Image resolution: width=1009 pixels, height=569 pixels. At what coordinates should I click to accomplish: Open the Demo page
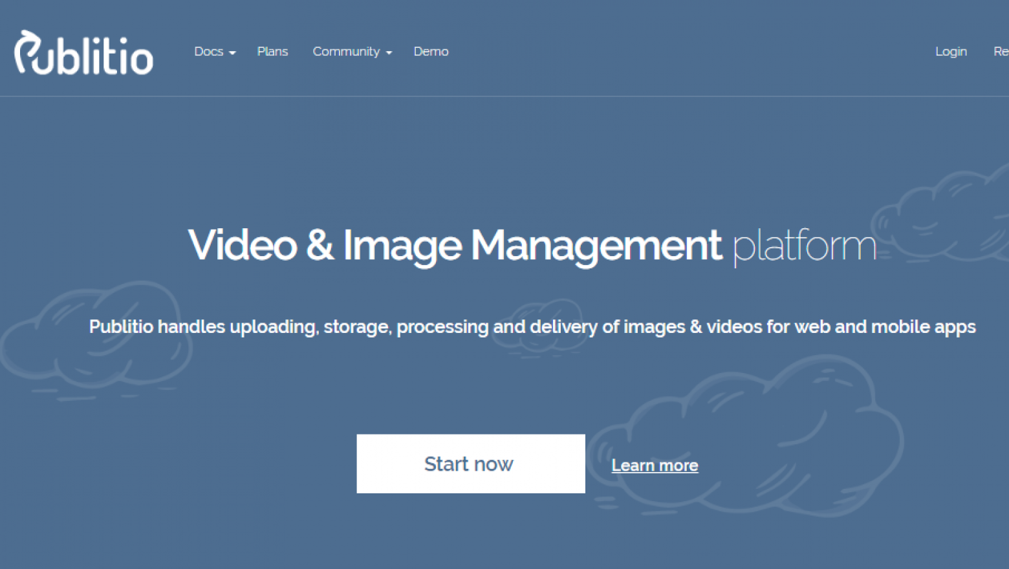(431, 52)
